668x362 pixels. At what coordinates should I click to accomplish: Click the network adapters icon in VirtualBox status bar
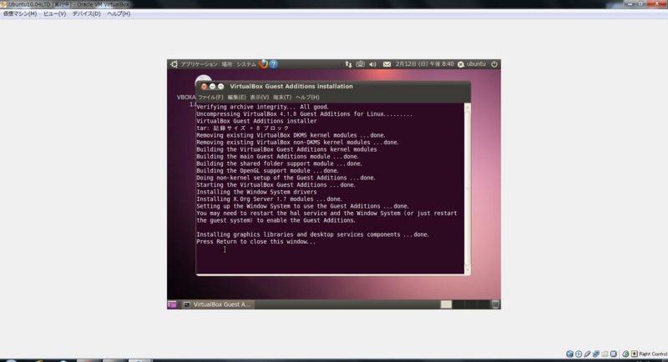[x=596, y=354]
